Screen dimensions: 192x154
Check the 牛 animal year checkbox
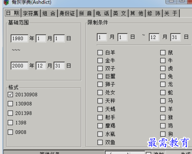pos(163,60)
